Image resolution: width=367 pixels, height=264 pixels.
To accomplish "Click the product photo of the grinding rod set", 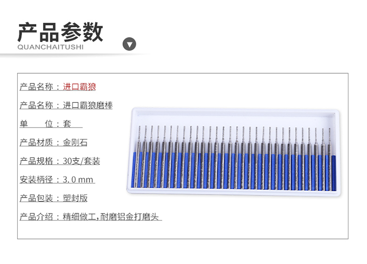I will pyautogui.click(x=233, y=152).
